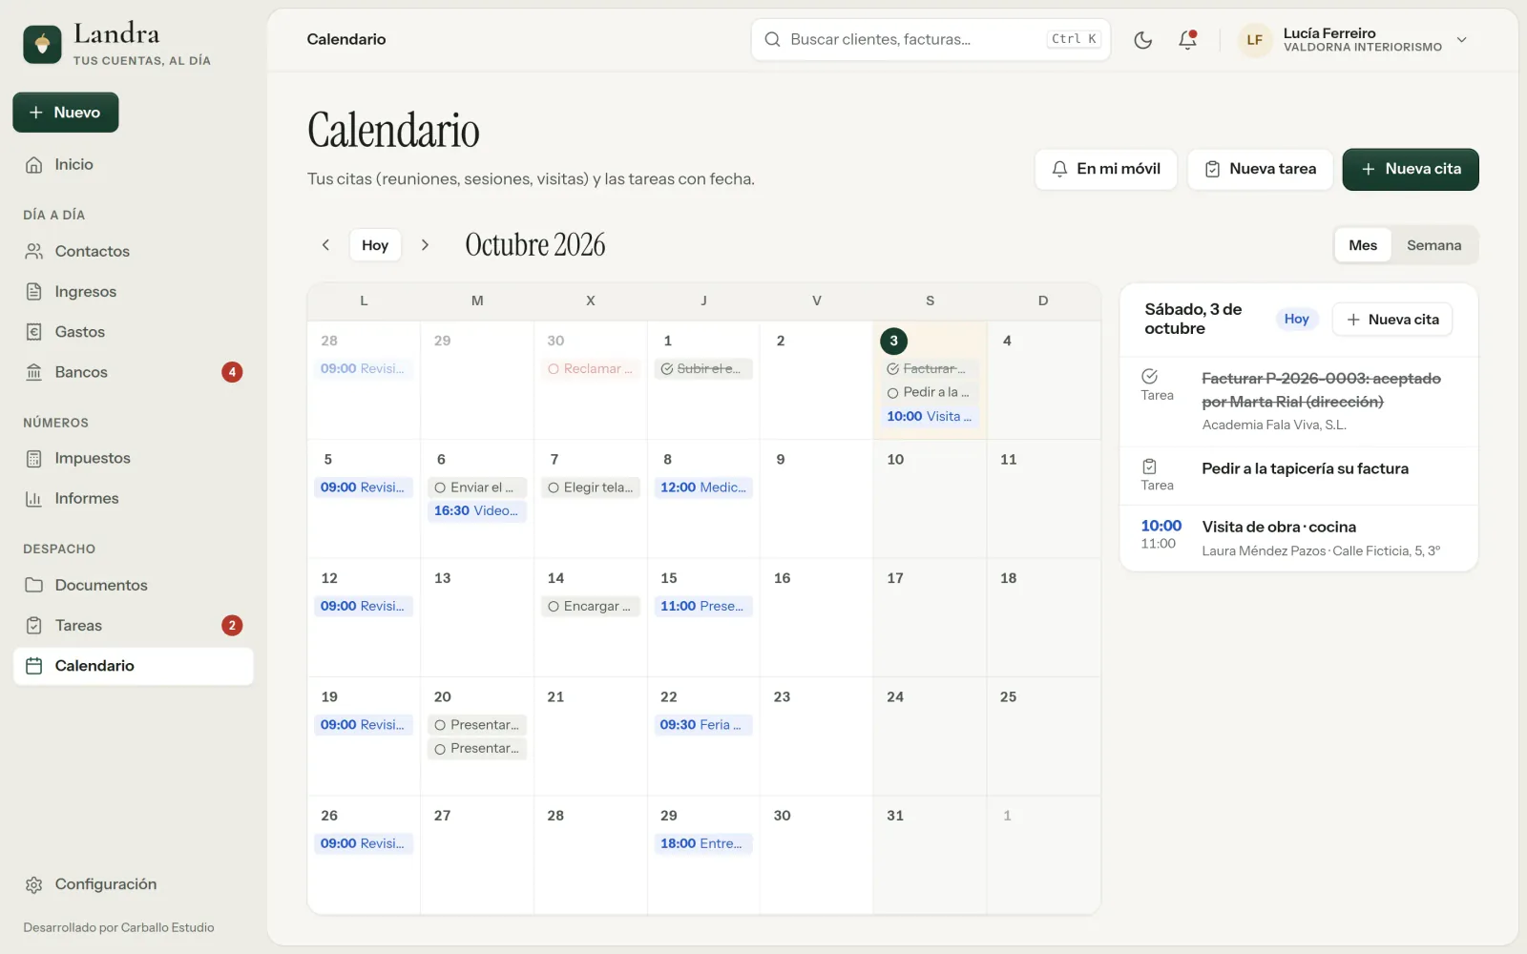Toggle 'Encargar...' task on October 14
Viewport: 1527px width, 954px height.
(554, 607)
